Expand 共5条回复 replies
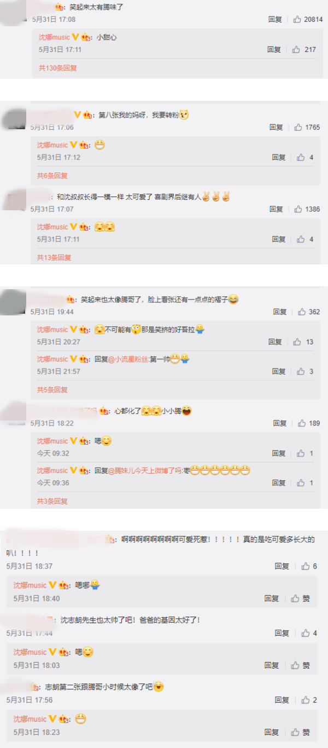 (x=52, y=390)
